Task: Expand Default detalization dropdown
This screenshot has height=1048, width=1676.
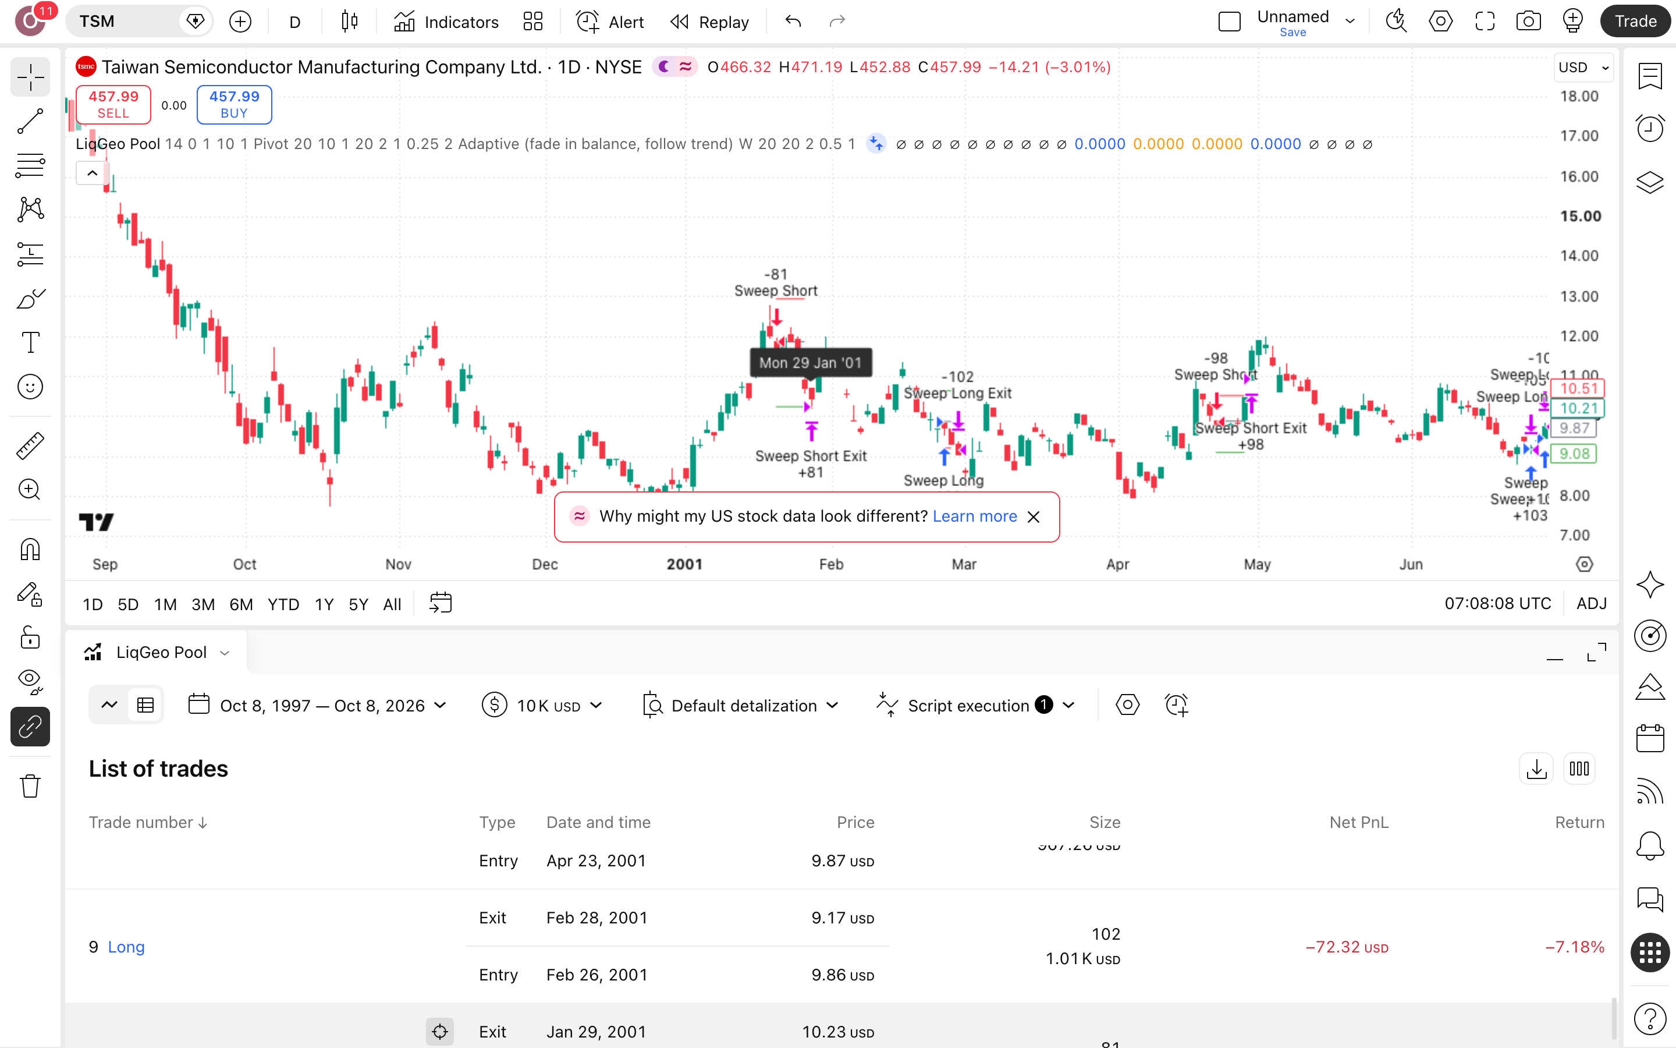Action: tap(741, 706)
